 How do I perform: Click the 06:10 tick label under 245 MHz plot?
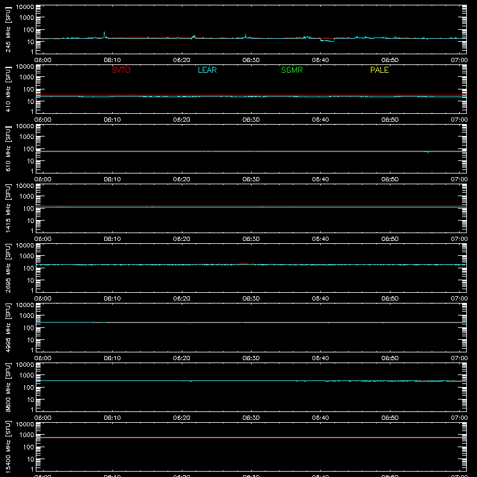coord(112,60)
